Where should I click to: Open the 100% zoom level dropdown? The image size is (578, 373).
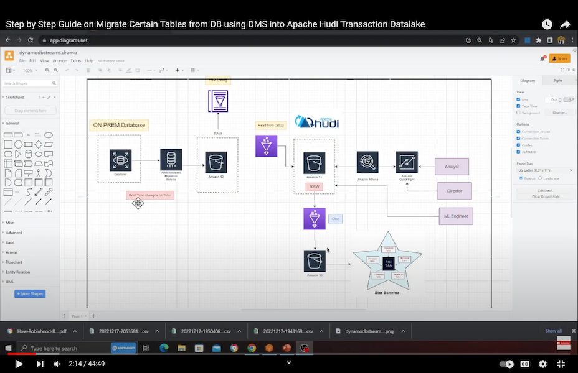click(29, 70)
